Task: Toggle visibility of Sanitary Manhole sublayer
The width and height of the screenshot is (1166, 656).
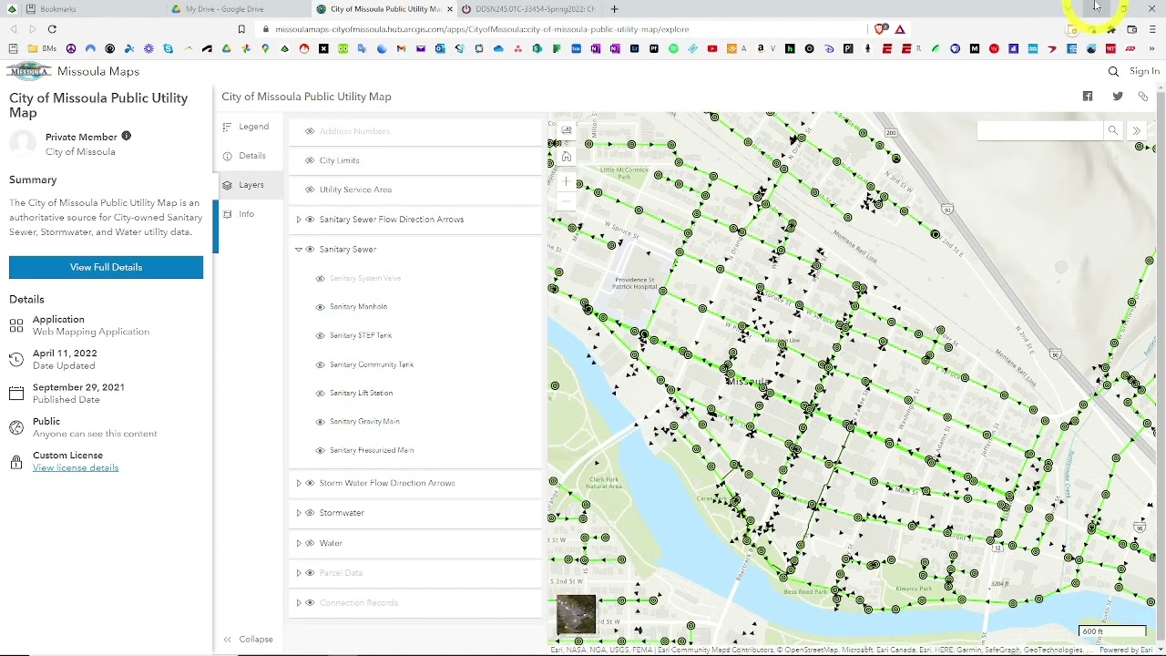Action: tap(320, 307)
